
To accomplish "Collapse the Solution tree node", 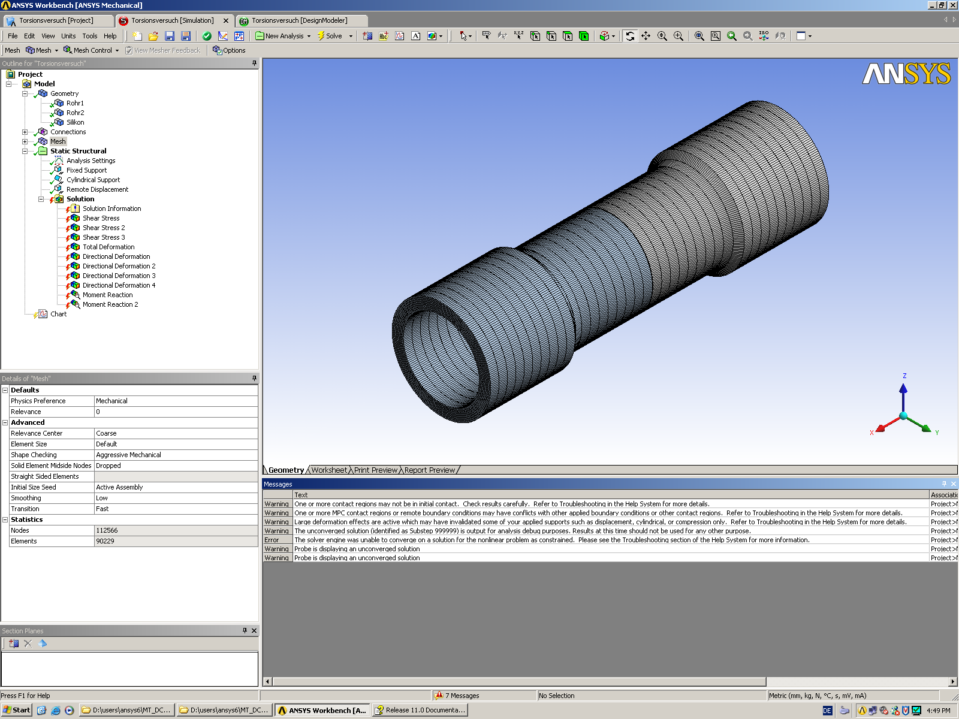I will point(41,199).
